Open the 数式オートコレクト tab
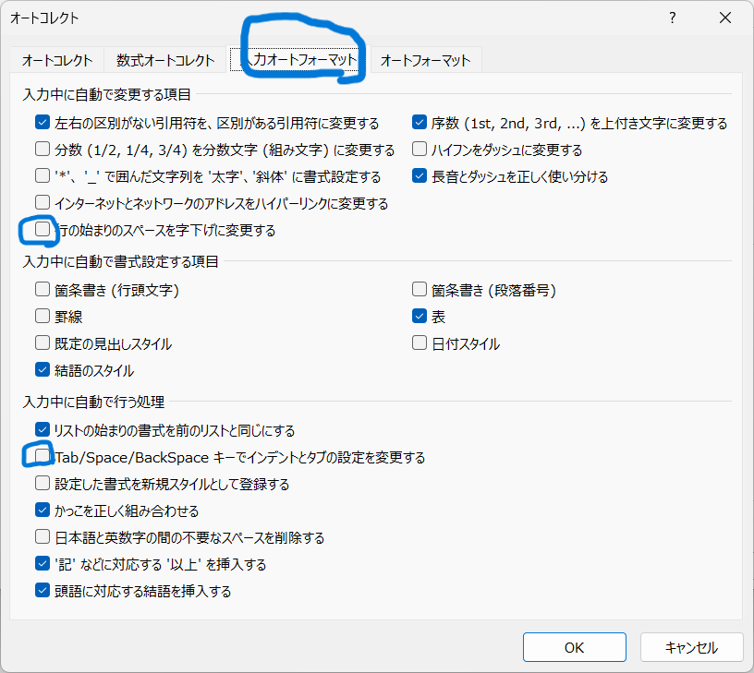754x673 pixels. (x=166, y=60)
